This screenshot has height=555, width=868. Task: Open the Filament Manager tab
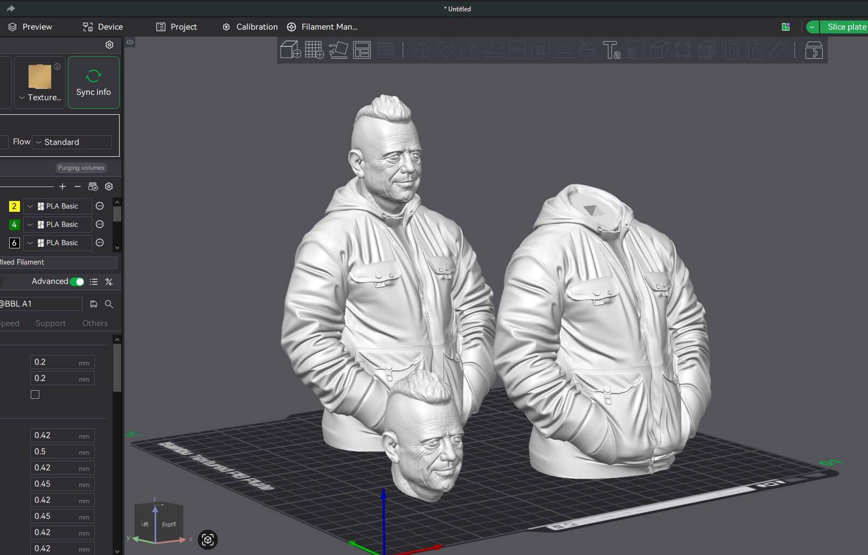click(322, 27)
